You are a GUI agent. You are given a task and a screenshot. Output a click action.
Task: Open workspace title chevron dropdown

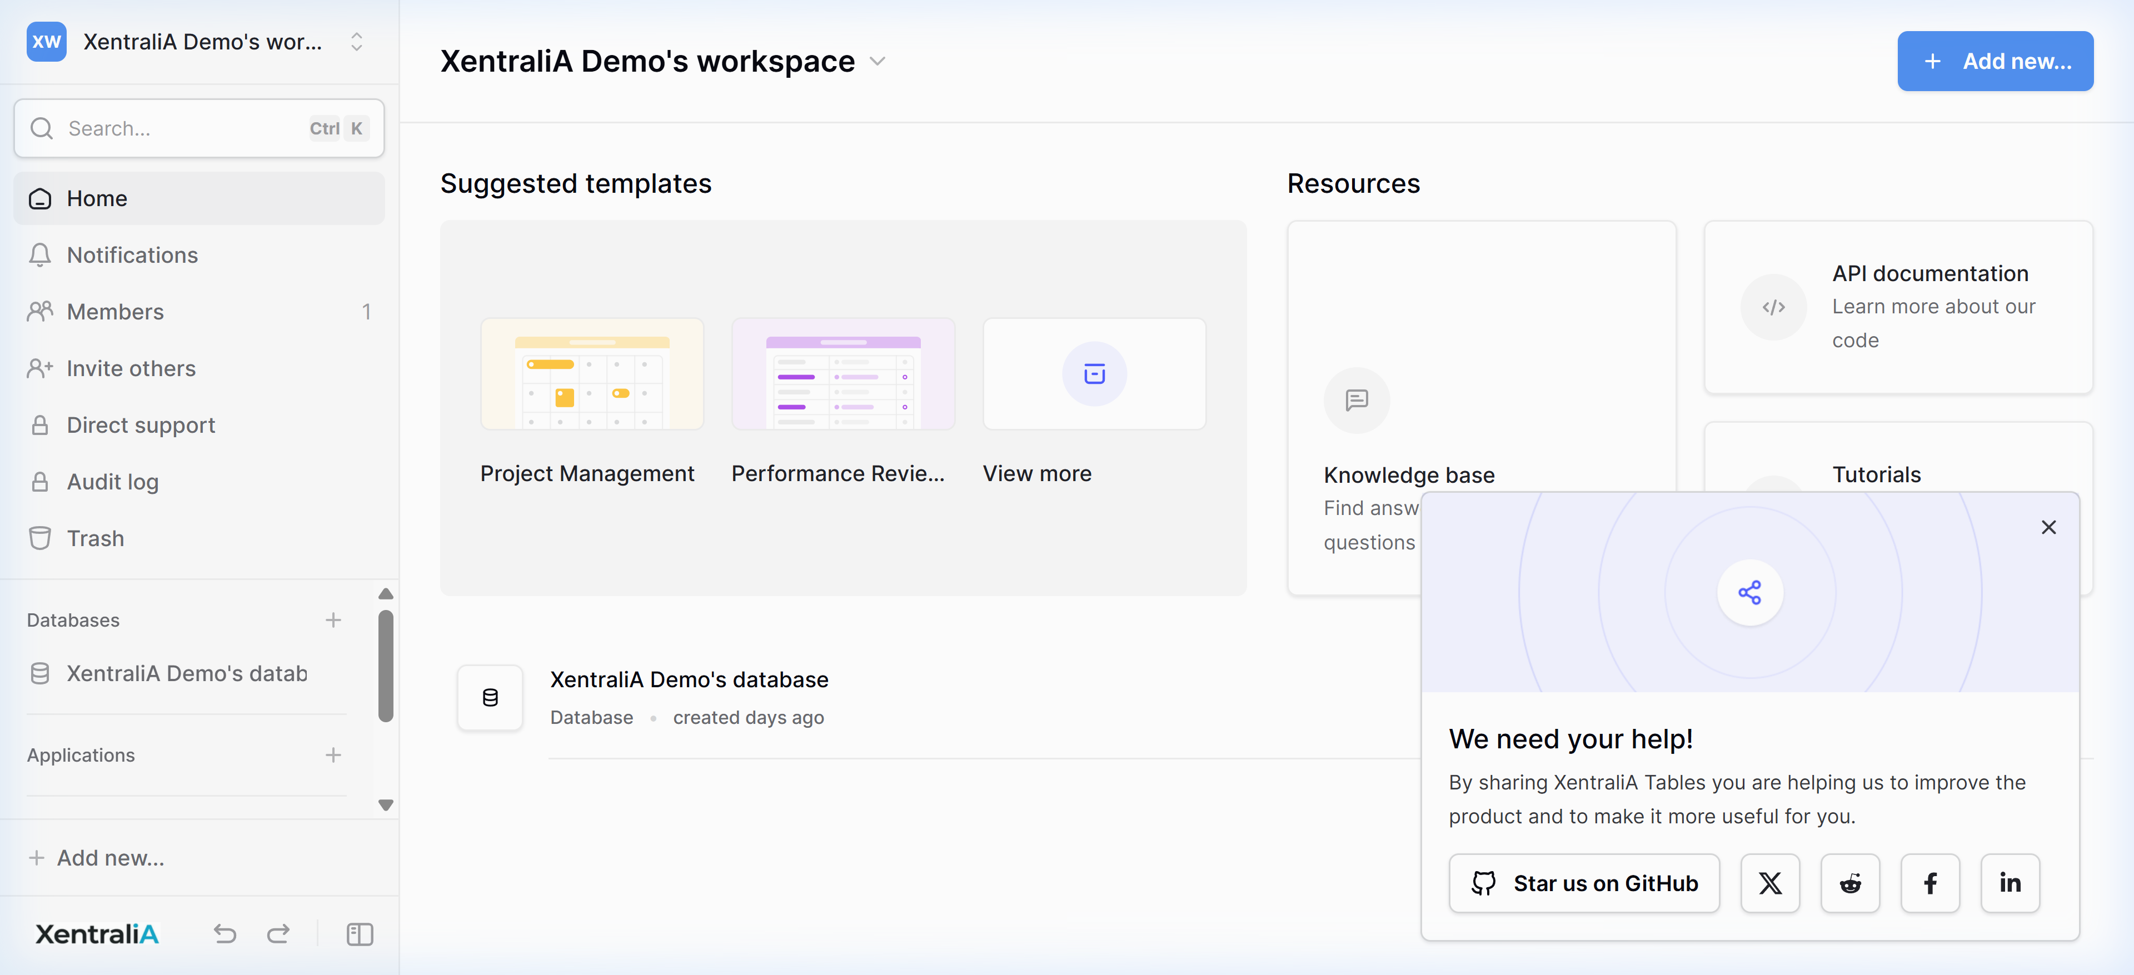(x=877, y=61)
